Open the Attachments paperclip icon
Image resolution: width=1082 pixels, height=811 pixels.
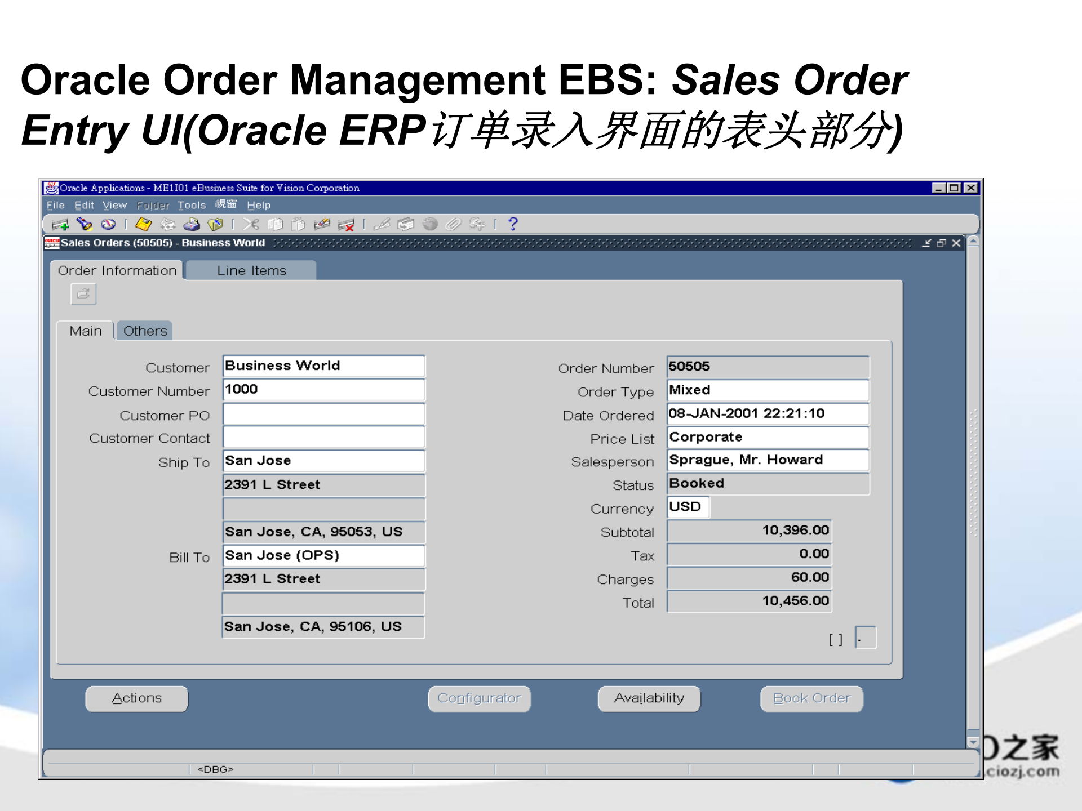pos(454,224)
